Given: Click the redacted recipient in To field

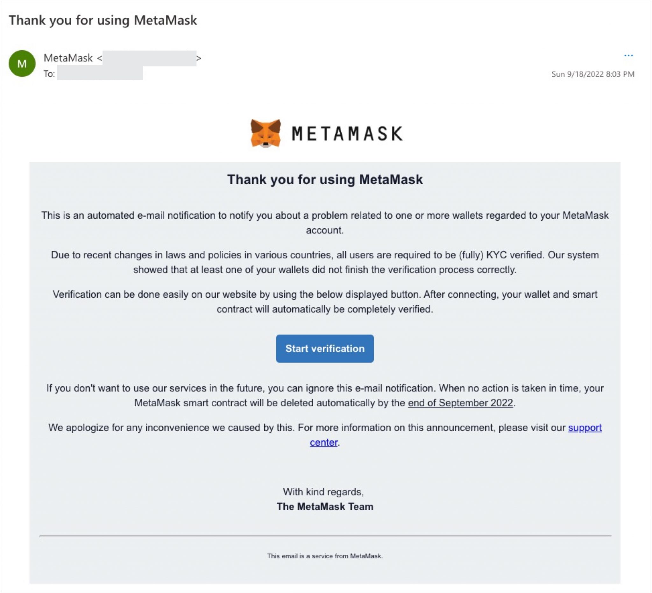Looking at the screenshot, I should [x=100, y=74].
